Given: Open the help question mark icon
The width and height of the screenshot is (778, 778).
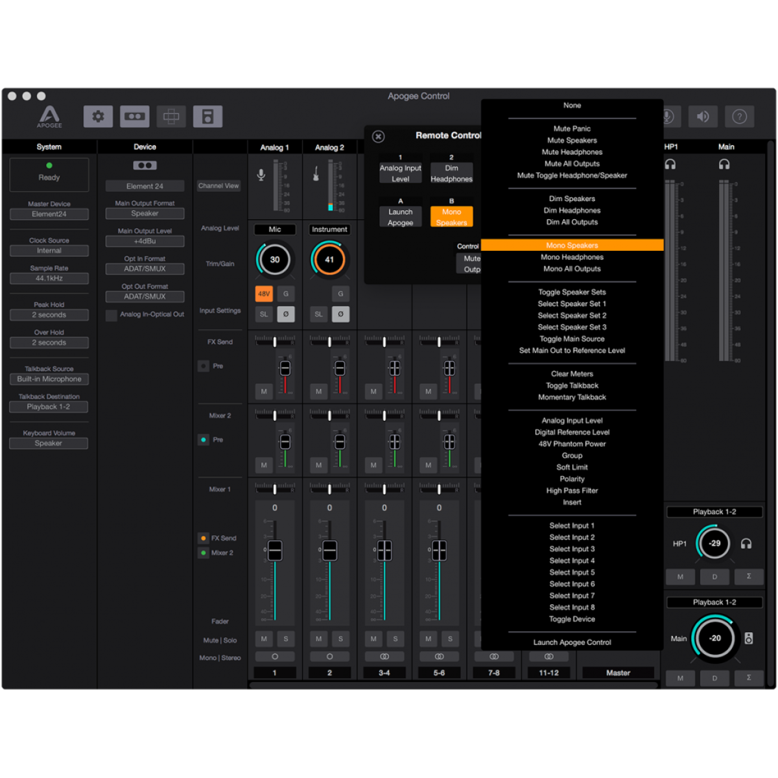Looking at the screenshot, I should pyautogui.click(x=739, y=117).
